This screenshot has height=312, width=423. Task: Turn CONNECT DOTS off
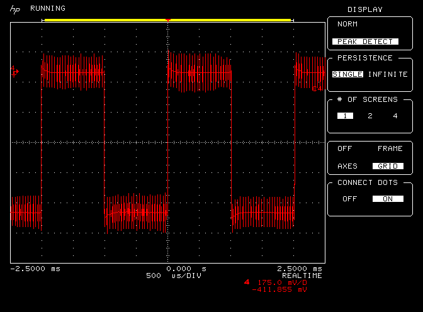[349, 199]
